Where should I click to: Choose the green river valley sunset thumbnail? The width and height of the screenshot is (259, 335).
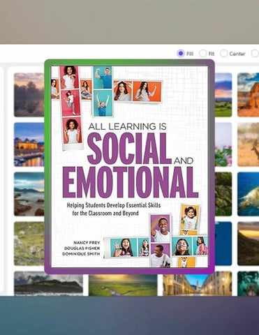click(x=123, y=285)
